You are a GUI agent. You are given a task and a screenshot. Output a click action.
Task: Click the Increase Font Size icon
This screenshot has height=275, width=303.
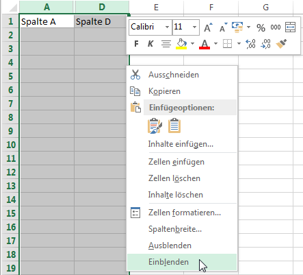click(208, 27)
